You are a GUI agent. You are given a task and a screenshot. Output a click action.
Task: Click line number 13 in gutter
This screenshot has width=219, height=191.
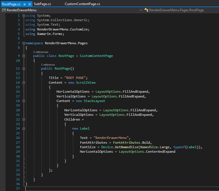coord(18,78)
